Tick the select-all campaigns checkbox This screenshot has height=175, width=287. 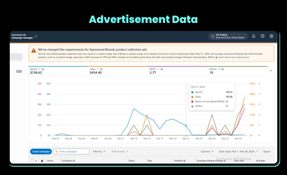tap(32, 161)
